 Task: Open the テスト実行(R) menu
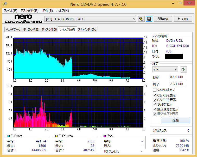pos(29,11)
